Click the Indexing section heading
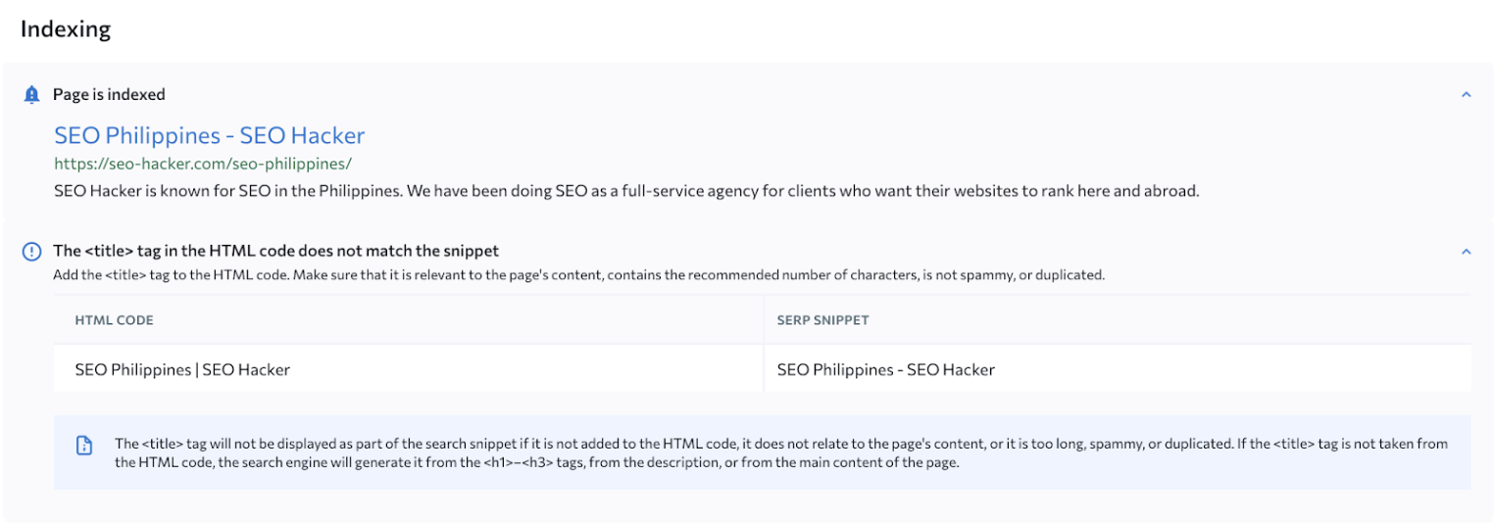This screenshot has height=523, width=1494. [66, 29]
